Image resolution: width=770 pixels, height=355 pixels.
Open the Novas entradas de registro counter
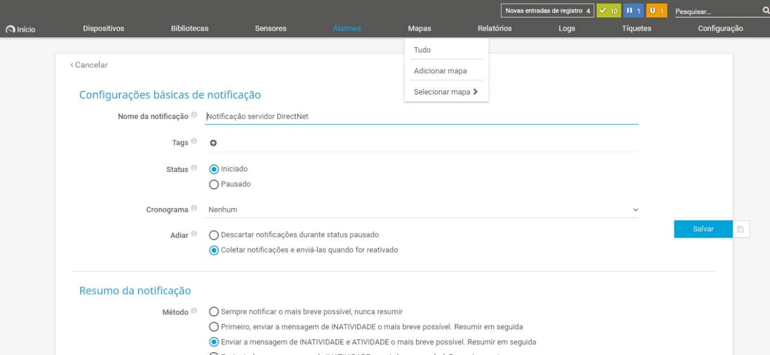click(547, 11)
